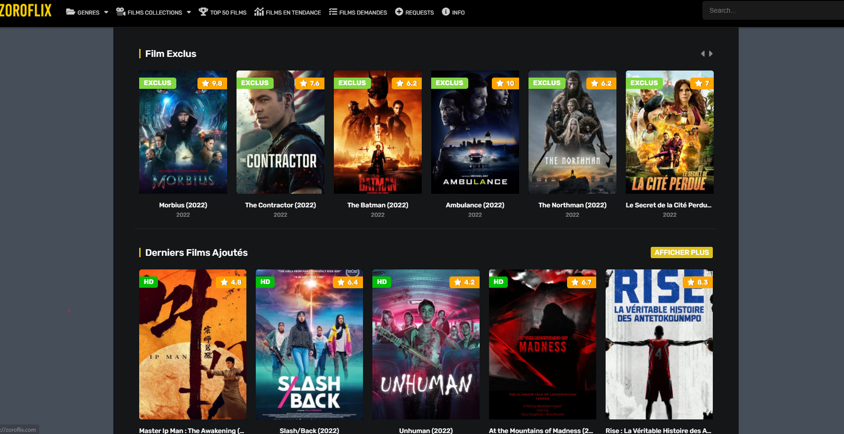The width and height of the screenshot is (844, 434).
Task: Click 4.2 rating badge on Unhuman
Action: tap(465, 282)
